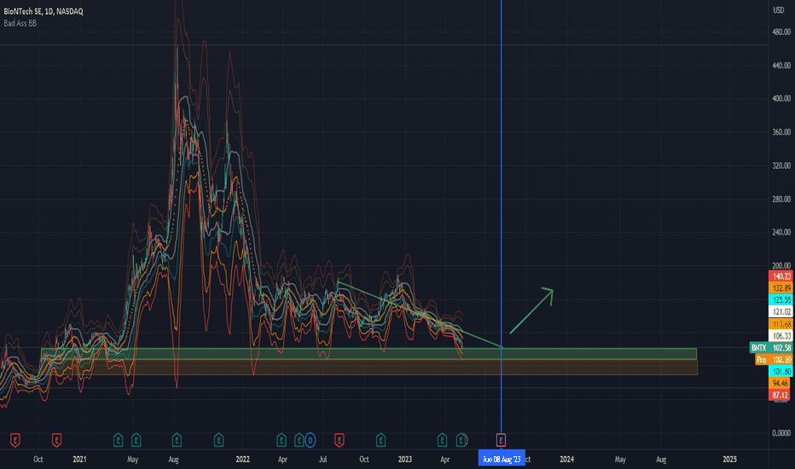Click the white 106.33 band label

coord(780,336)
